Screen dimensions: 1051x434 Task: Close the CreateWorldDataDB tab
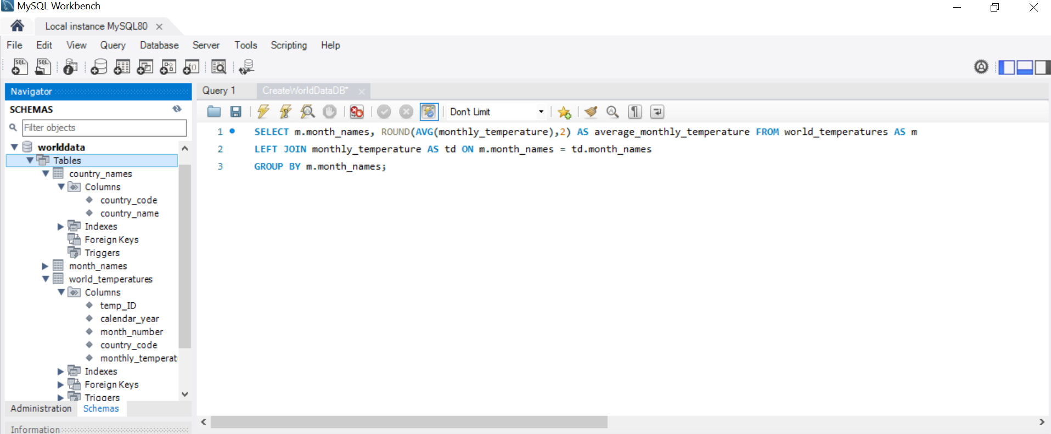361,91
